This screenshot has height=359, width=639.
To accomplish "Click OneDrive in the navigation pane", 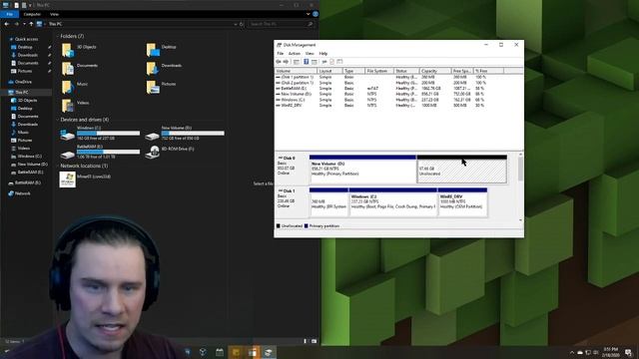I will pyautogui.click(x=23, y=82).
